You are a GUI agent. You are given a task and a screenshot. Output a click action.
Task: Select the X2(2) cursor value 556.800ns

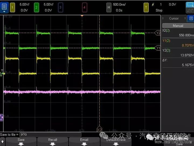pyautogui.click(x=186, y=35)
